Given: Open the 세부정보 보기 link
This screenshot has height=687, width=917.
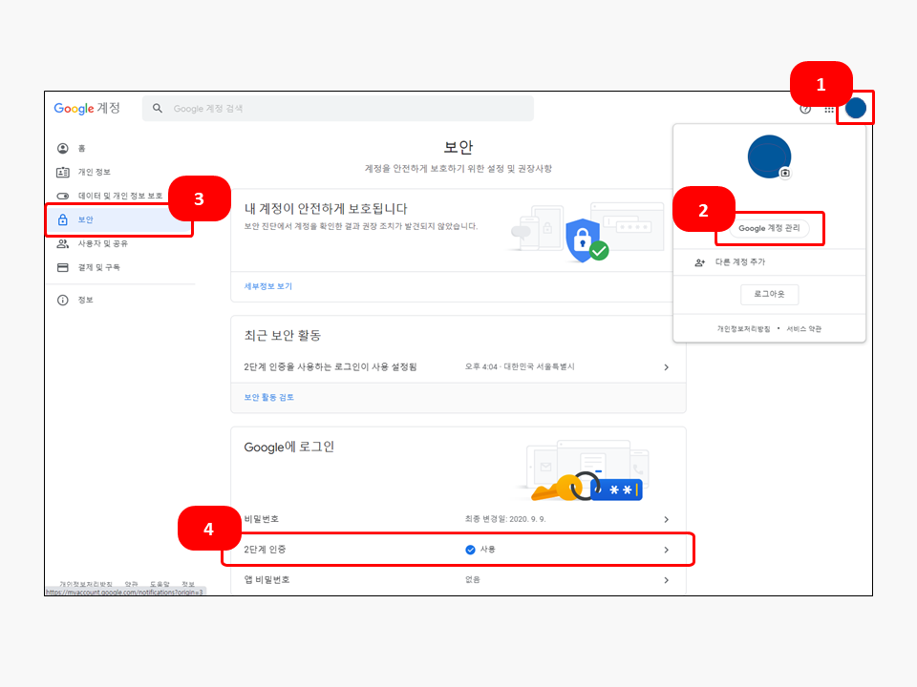Looking at the screenshot, I should 268,286.
